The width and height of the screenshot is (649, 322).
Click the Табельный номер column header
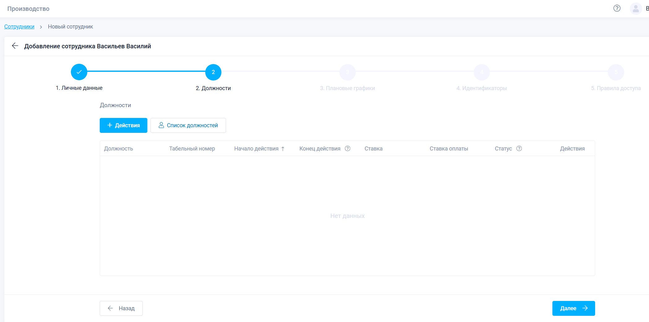192,149
